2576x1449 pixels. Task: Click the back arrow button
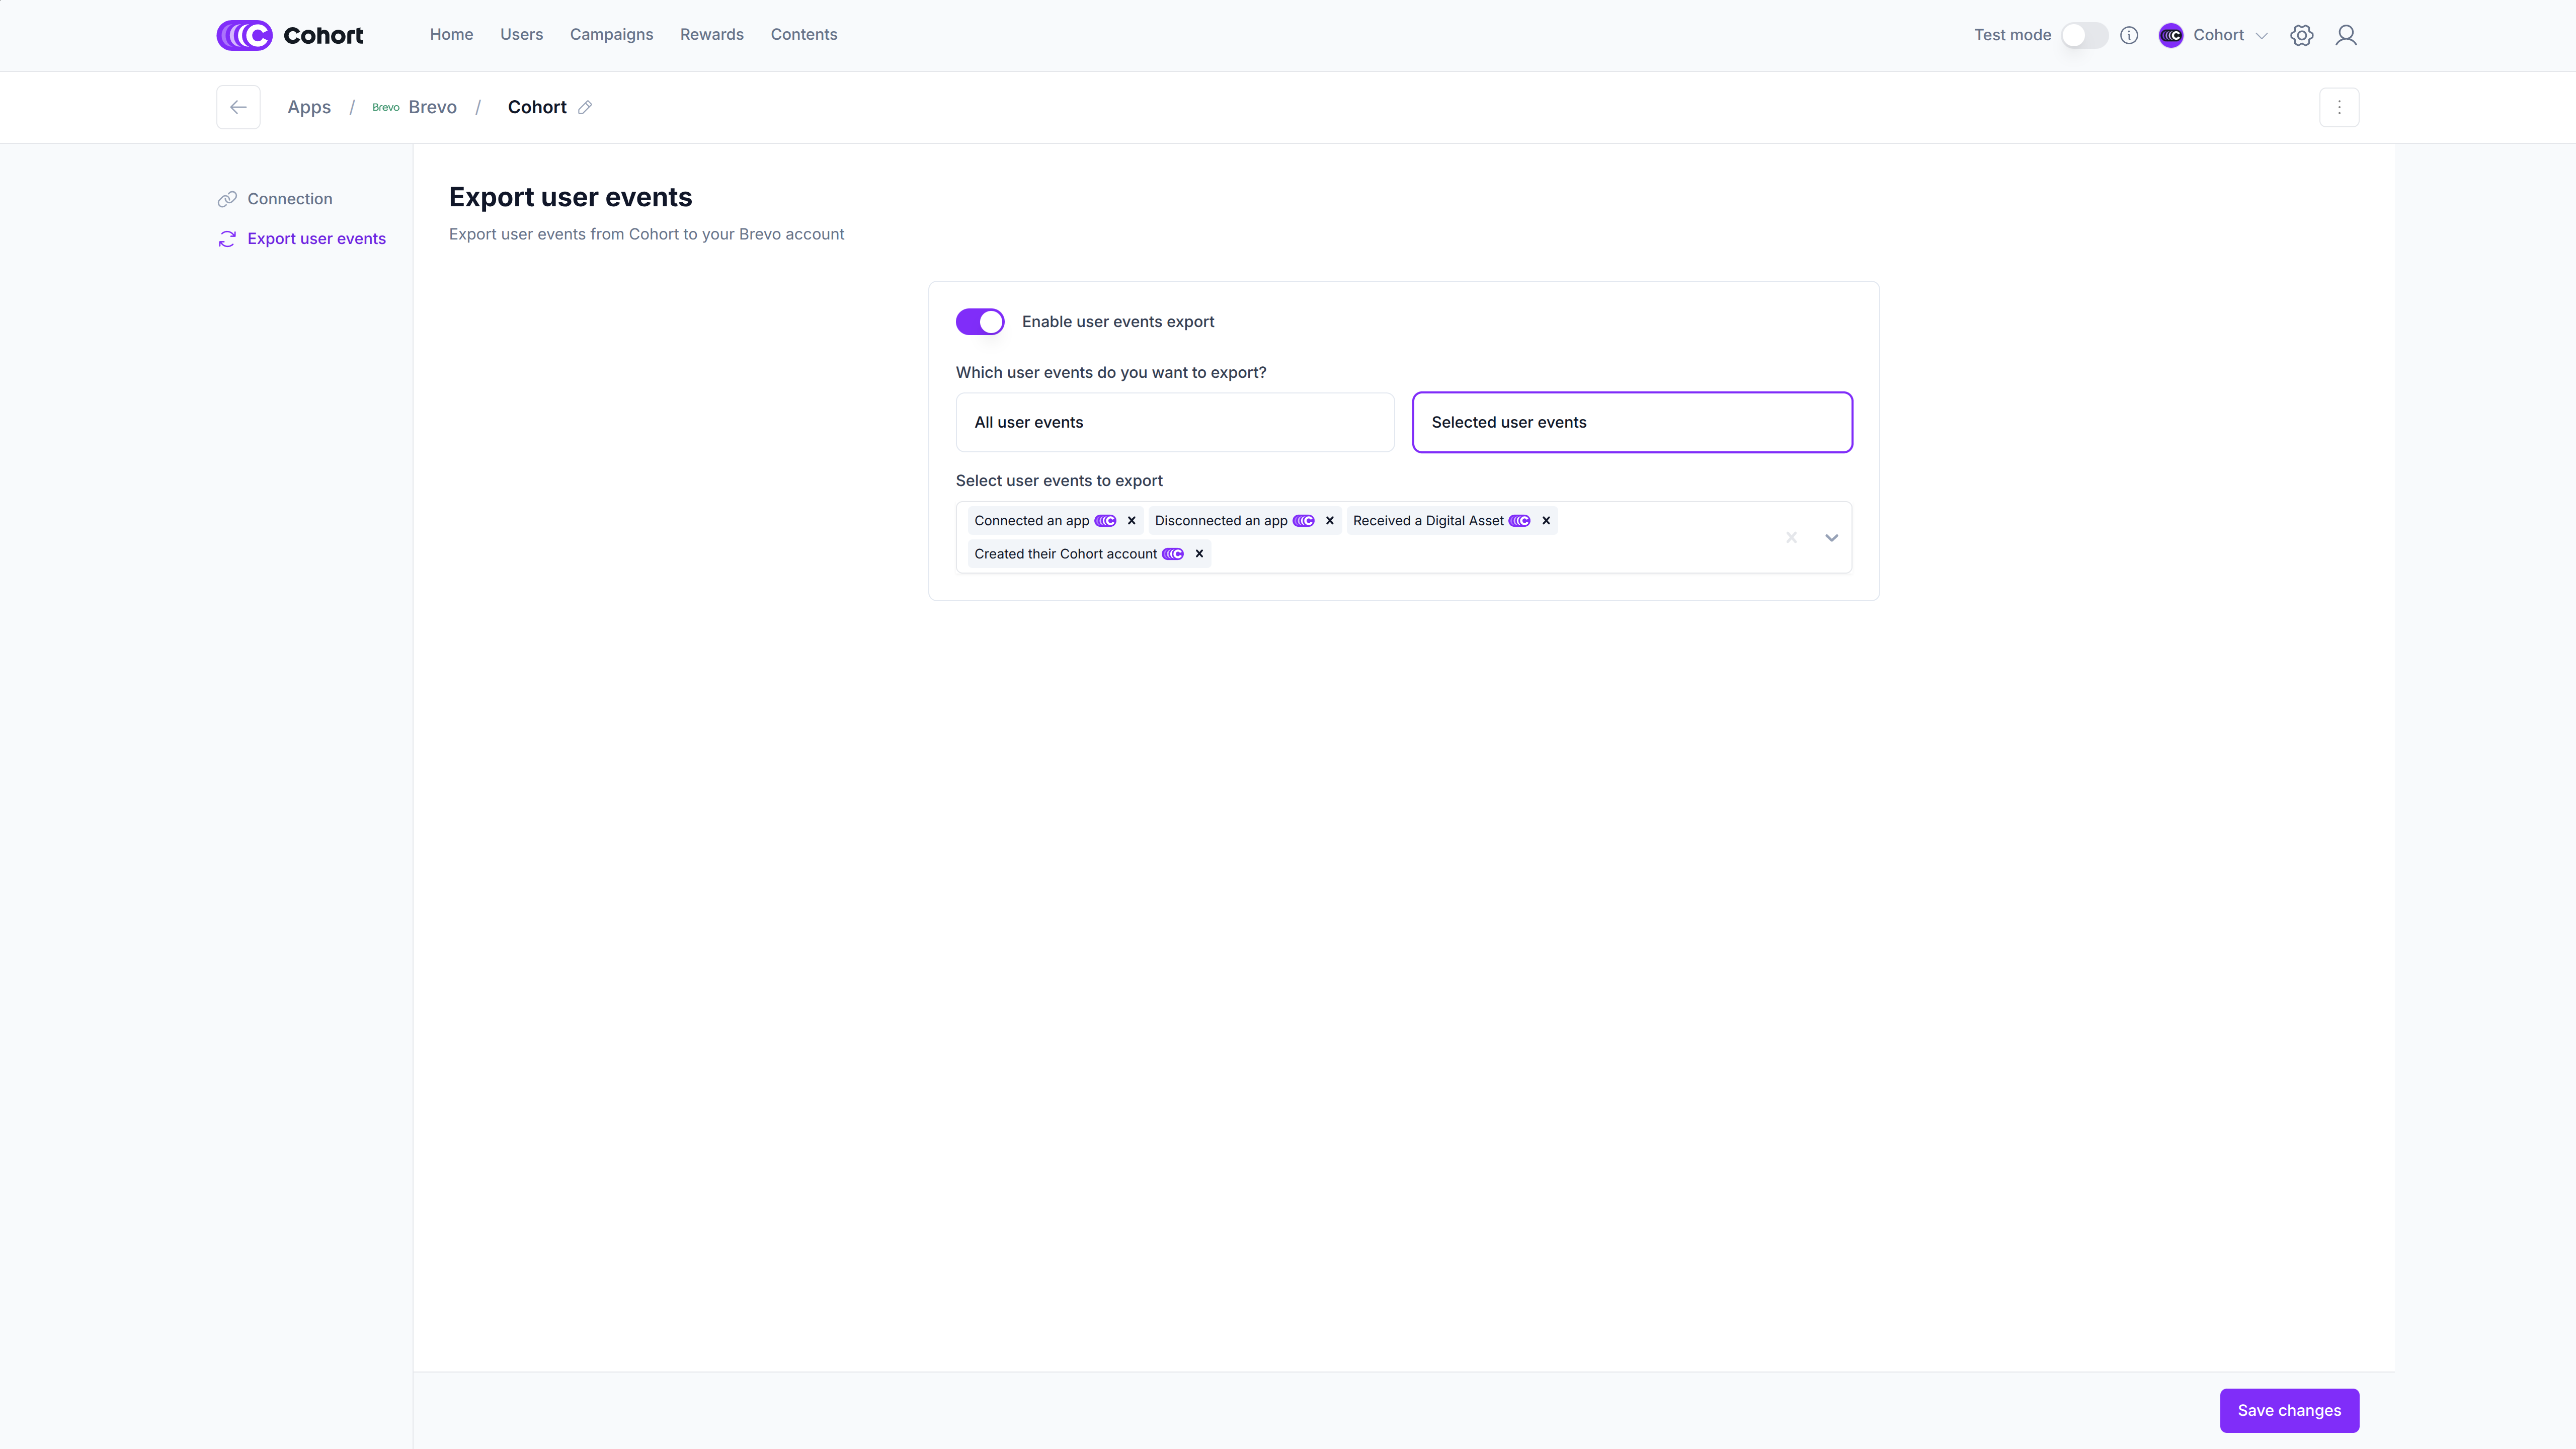(x=238, y=107)
